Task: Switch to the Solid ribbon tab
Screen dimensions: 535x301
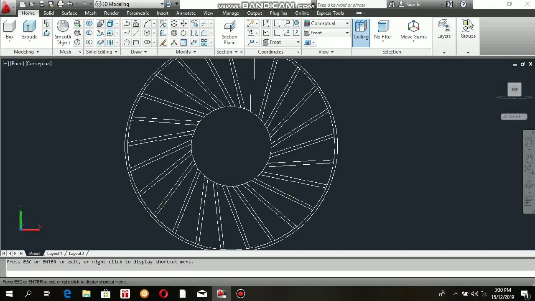Action: [x=48, y=13]
